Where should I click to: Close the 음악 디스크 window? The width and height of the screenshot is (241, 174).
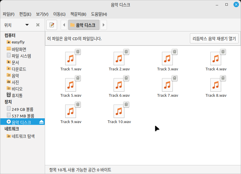tap(236, 4)
